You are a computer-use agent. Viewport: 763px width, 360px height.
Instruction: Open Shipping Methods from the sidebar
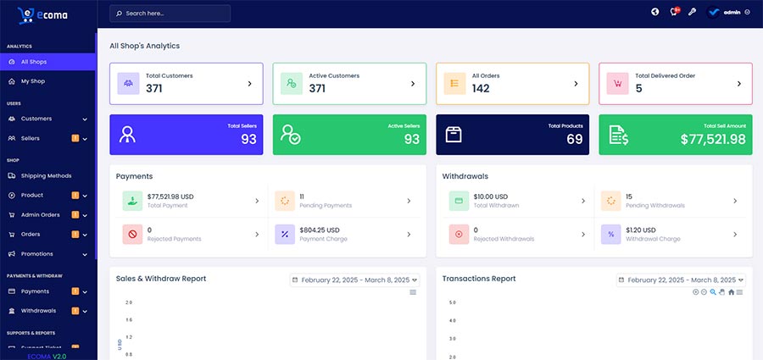pyautogui.click(x=46, y=175)
